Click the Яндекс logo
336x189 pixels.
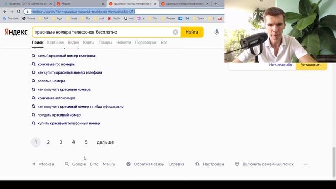tap(16, 32)
